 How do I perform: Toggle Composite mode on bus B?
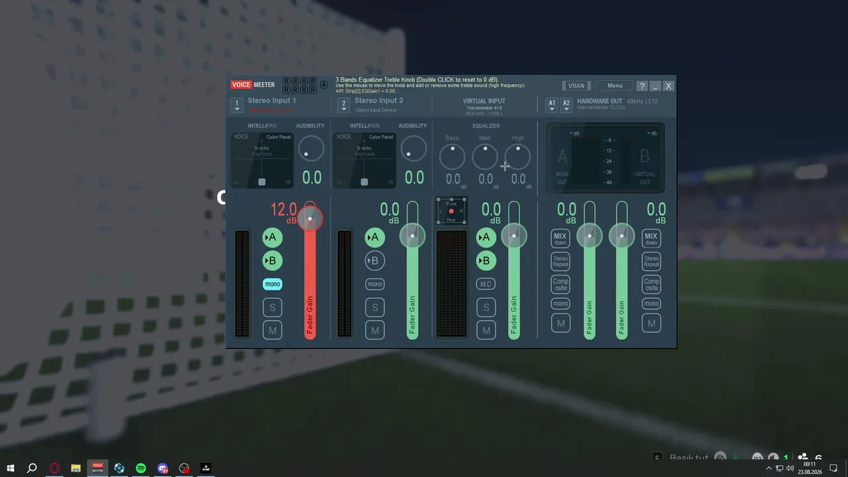click(x=651, y=284)
